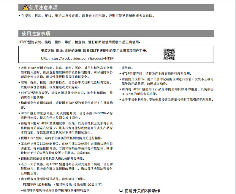Viewport: 236px width, 194px height.
Task: Open the product.idec.com HT3P URL link
Action: click(82, 58)
